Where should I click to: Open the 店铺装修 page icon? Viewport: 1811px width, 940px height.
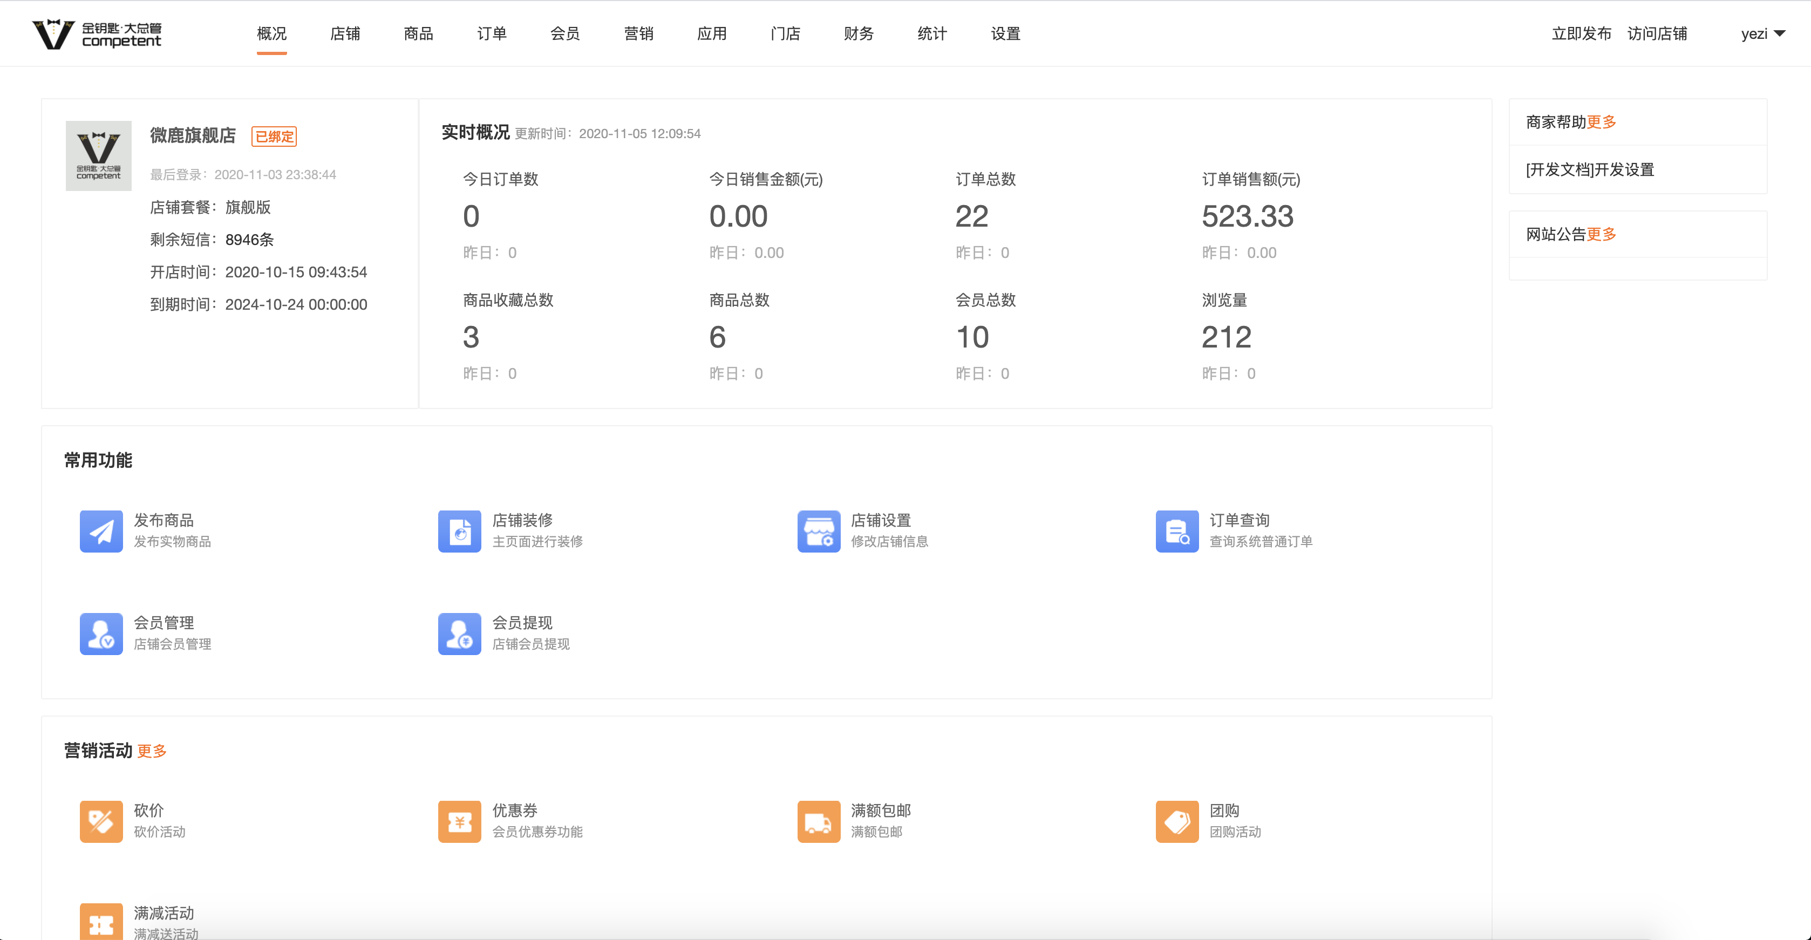click(x=460, y=531)
